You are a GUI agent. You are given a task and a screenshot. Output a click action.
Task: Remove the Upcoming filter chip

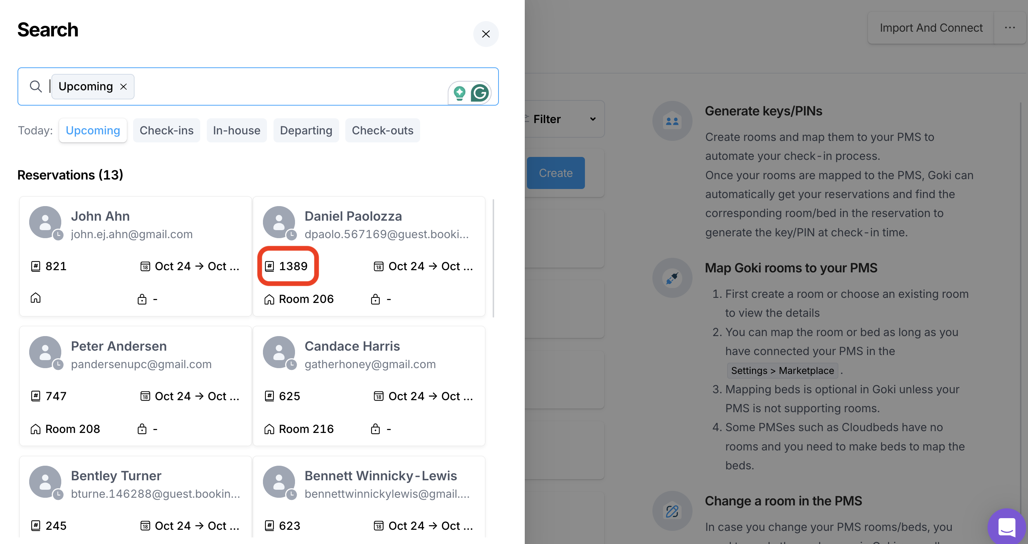coord(124,87)
